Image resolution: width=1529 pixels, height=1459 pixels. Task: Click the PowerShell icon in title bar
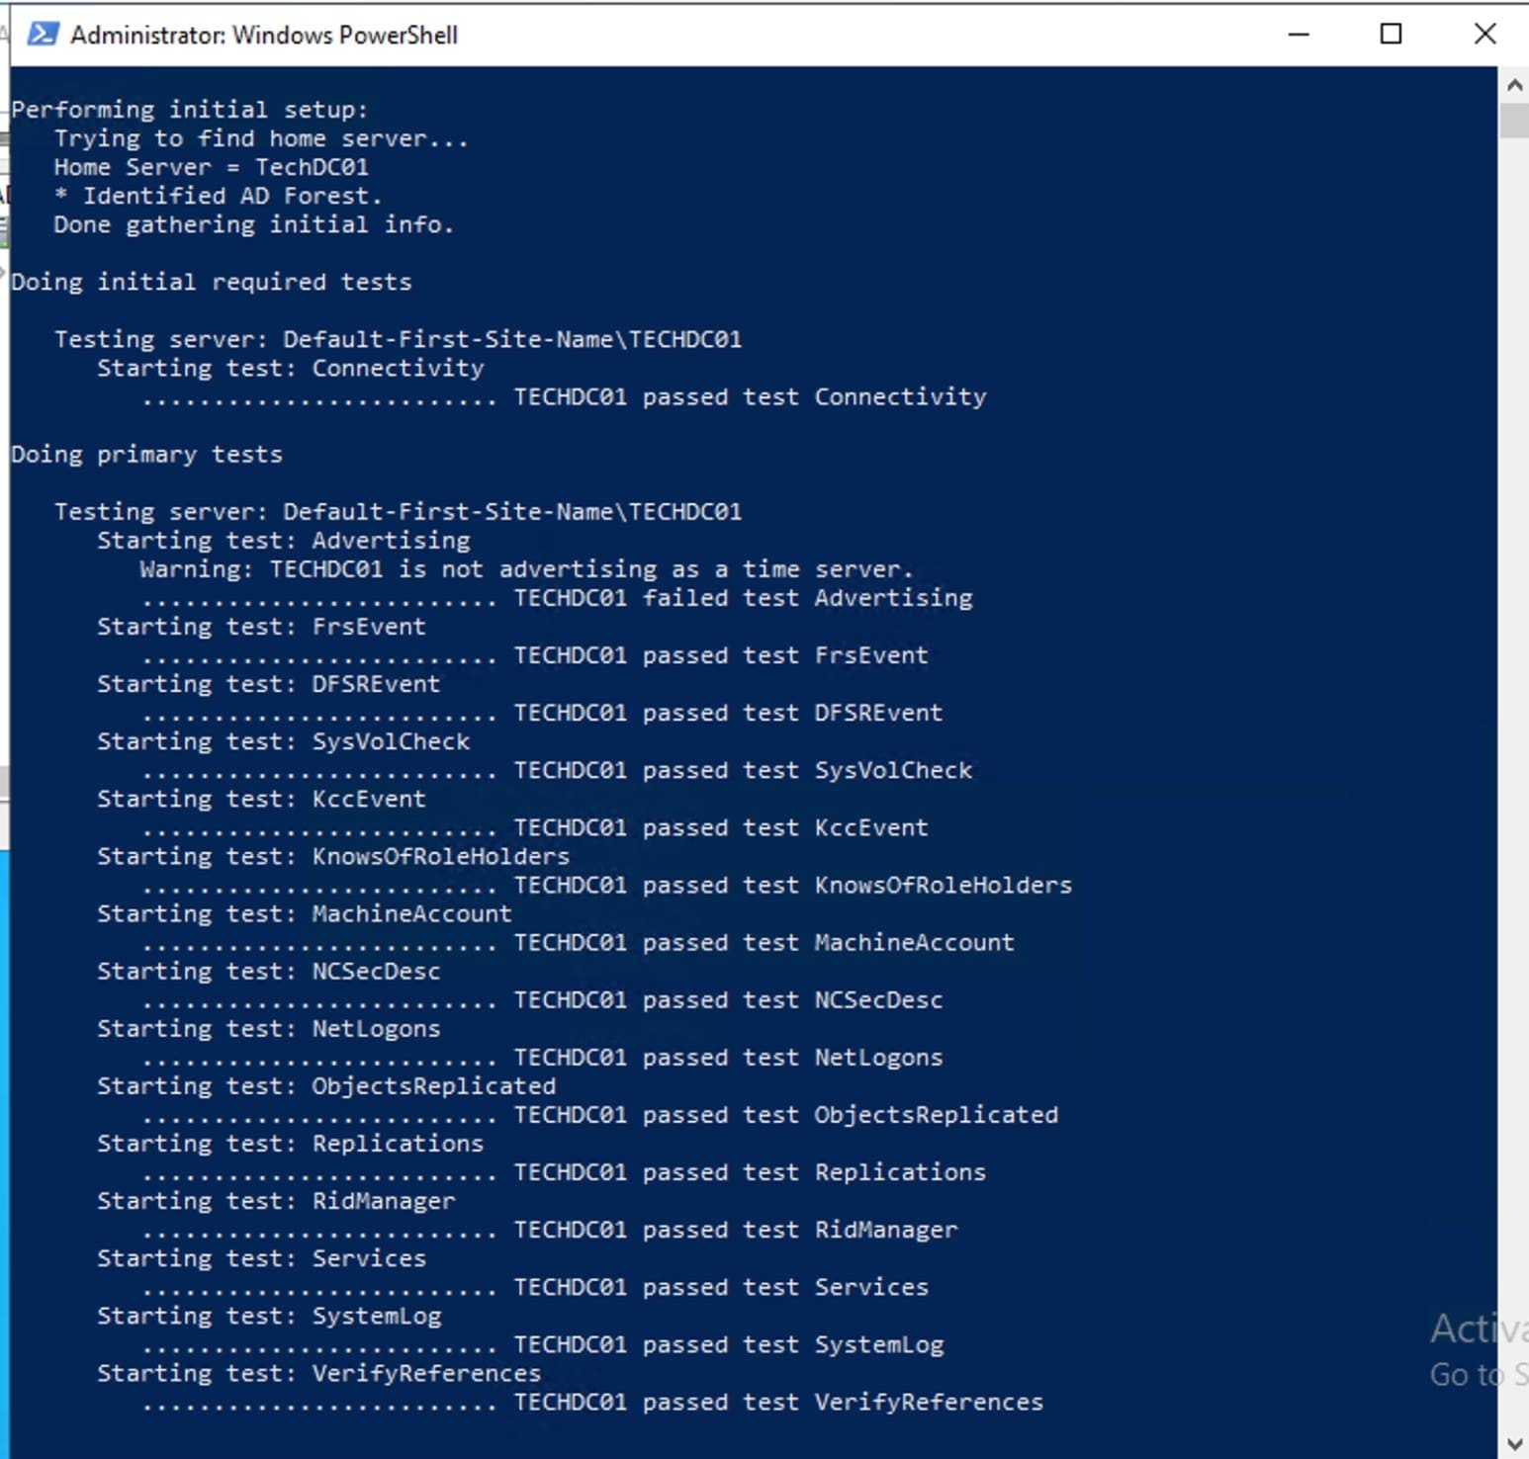(x=42, y=35)
